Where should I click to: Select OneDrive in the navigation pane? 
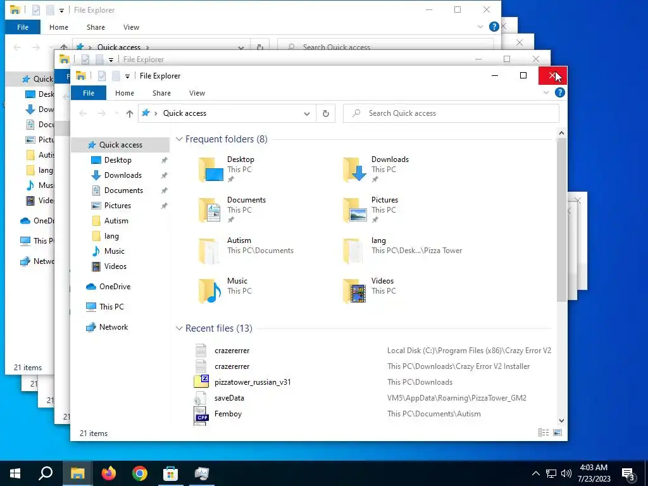(115, 287)
